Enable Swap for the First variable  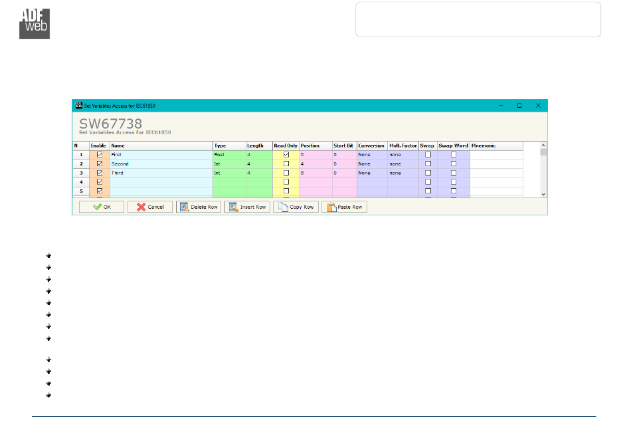click(x=428, y=155)
